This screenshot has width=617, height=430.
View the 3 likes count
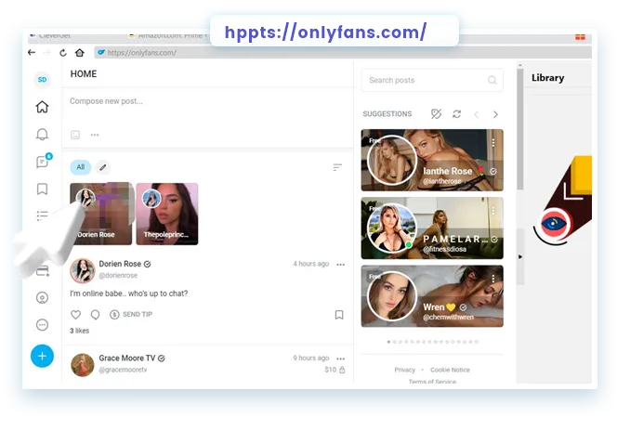pos(80,331)
